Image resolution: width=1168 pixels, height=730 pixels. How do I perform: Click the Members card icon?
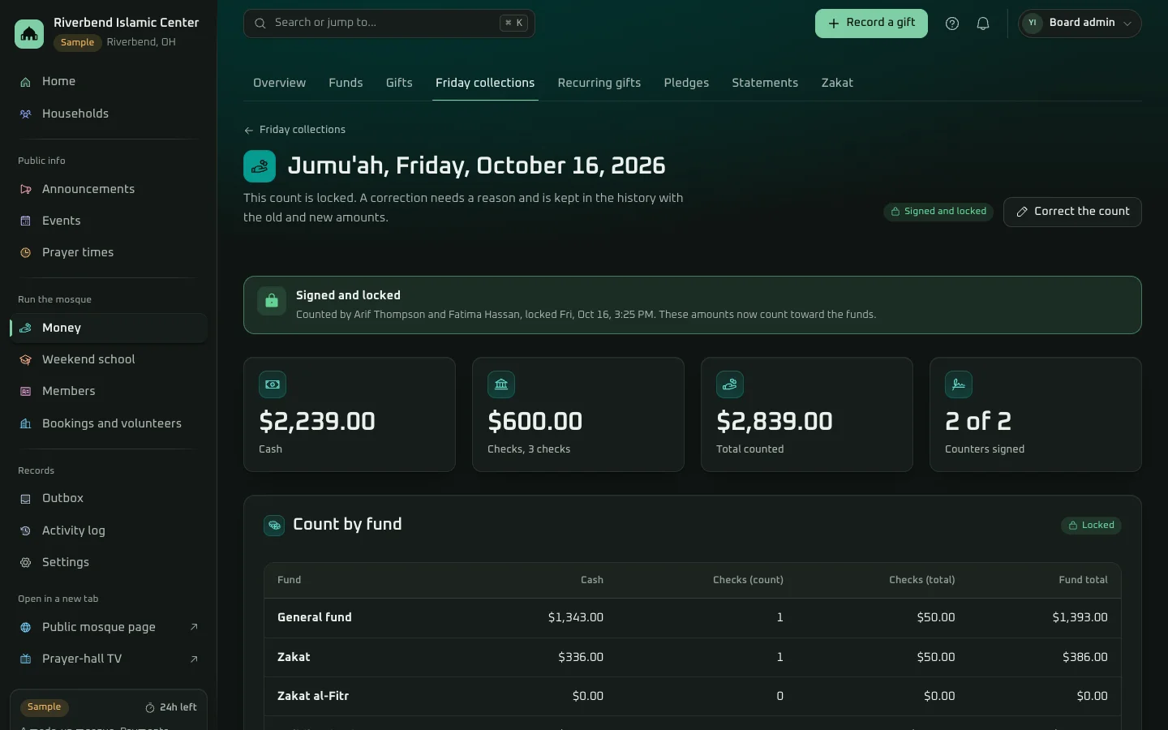pos(25,391)
